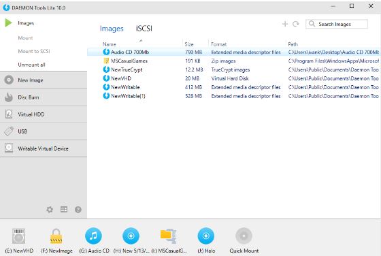Select the NewWritable image name

click(125, 87)
